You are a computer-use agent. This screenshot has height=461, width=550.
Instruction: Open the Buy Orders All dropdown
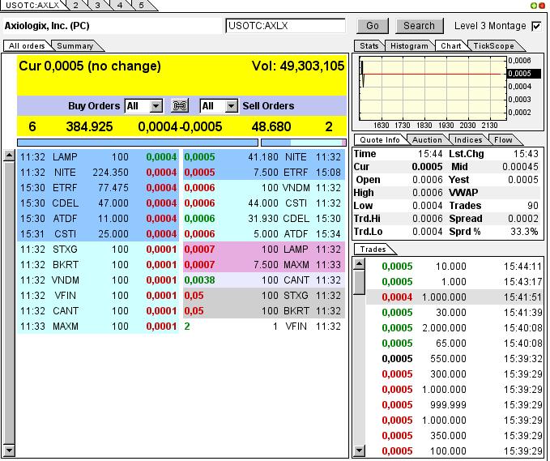coord(156,105)
